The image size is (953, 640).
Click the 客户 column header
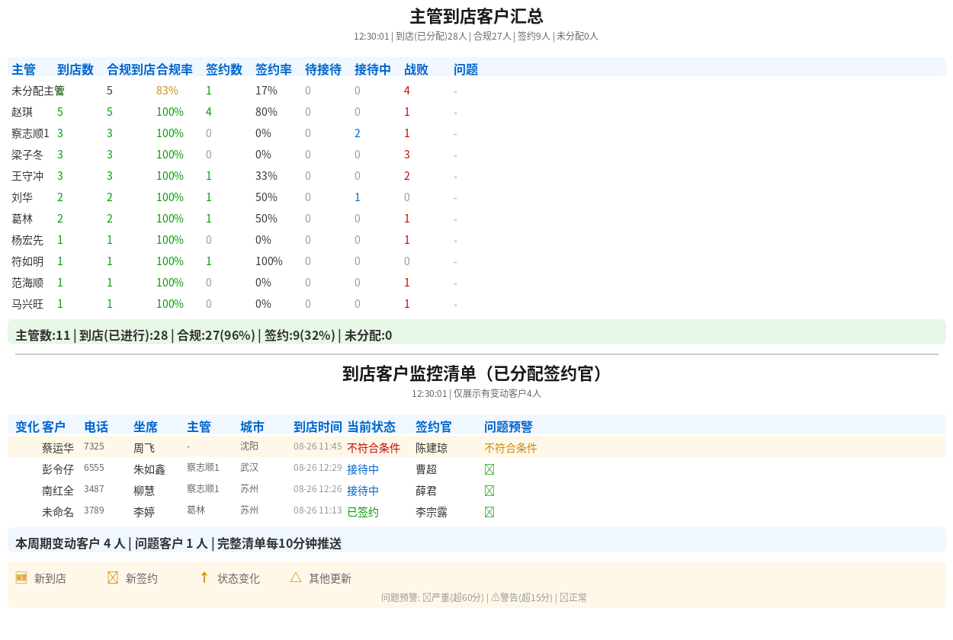point(54,427)
